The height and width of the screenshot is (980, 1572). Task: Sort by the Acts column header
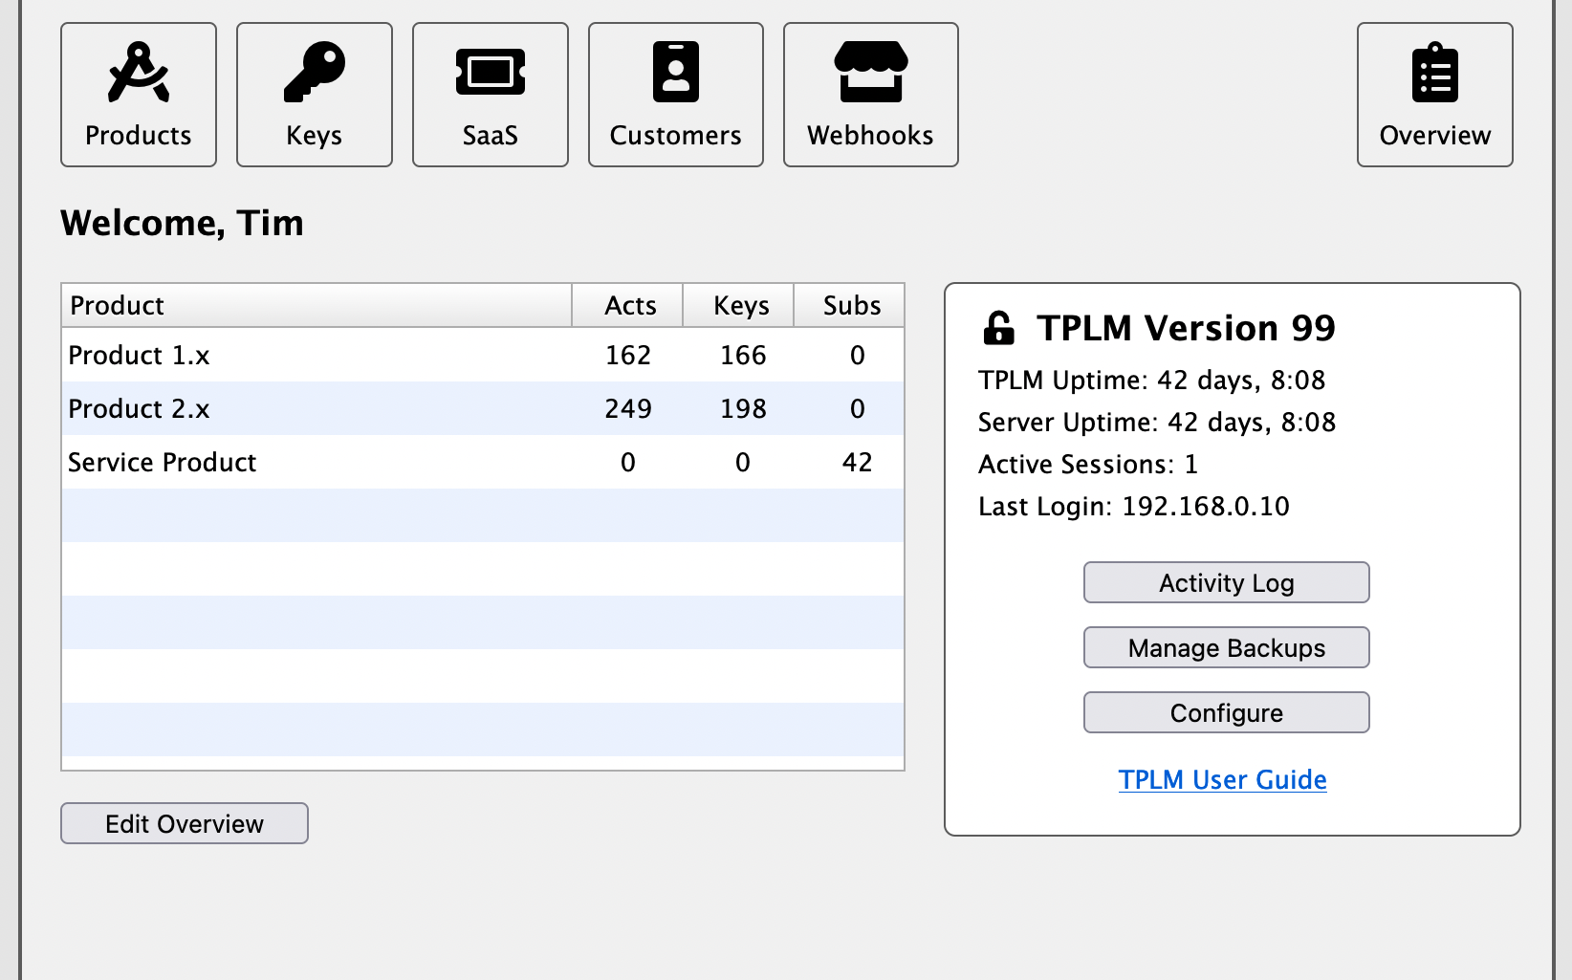(x=628, y=306)
